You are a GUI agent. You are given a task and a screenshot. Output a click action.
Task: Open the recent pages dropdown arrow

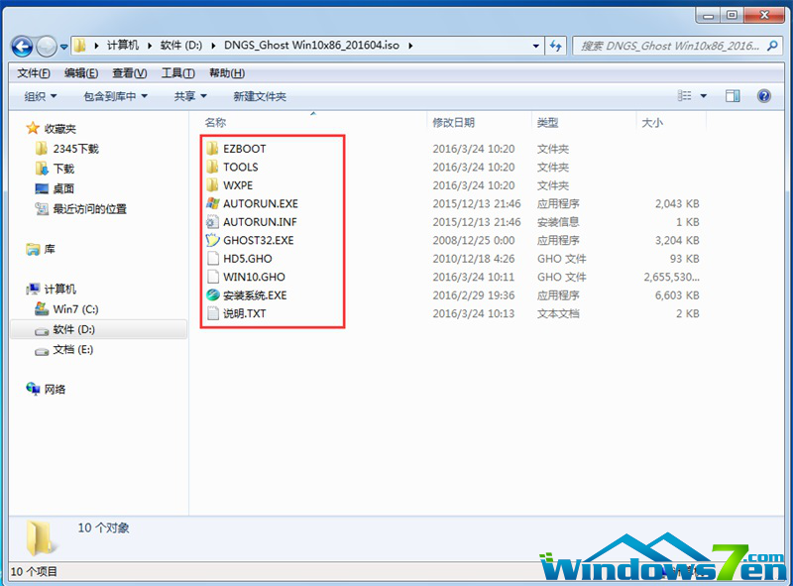point(64,47)
